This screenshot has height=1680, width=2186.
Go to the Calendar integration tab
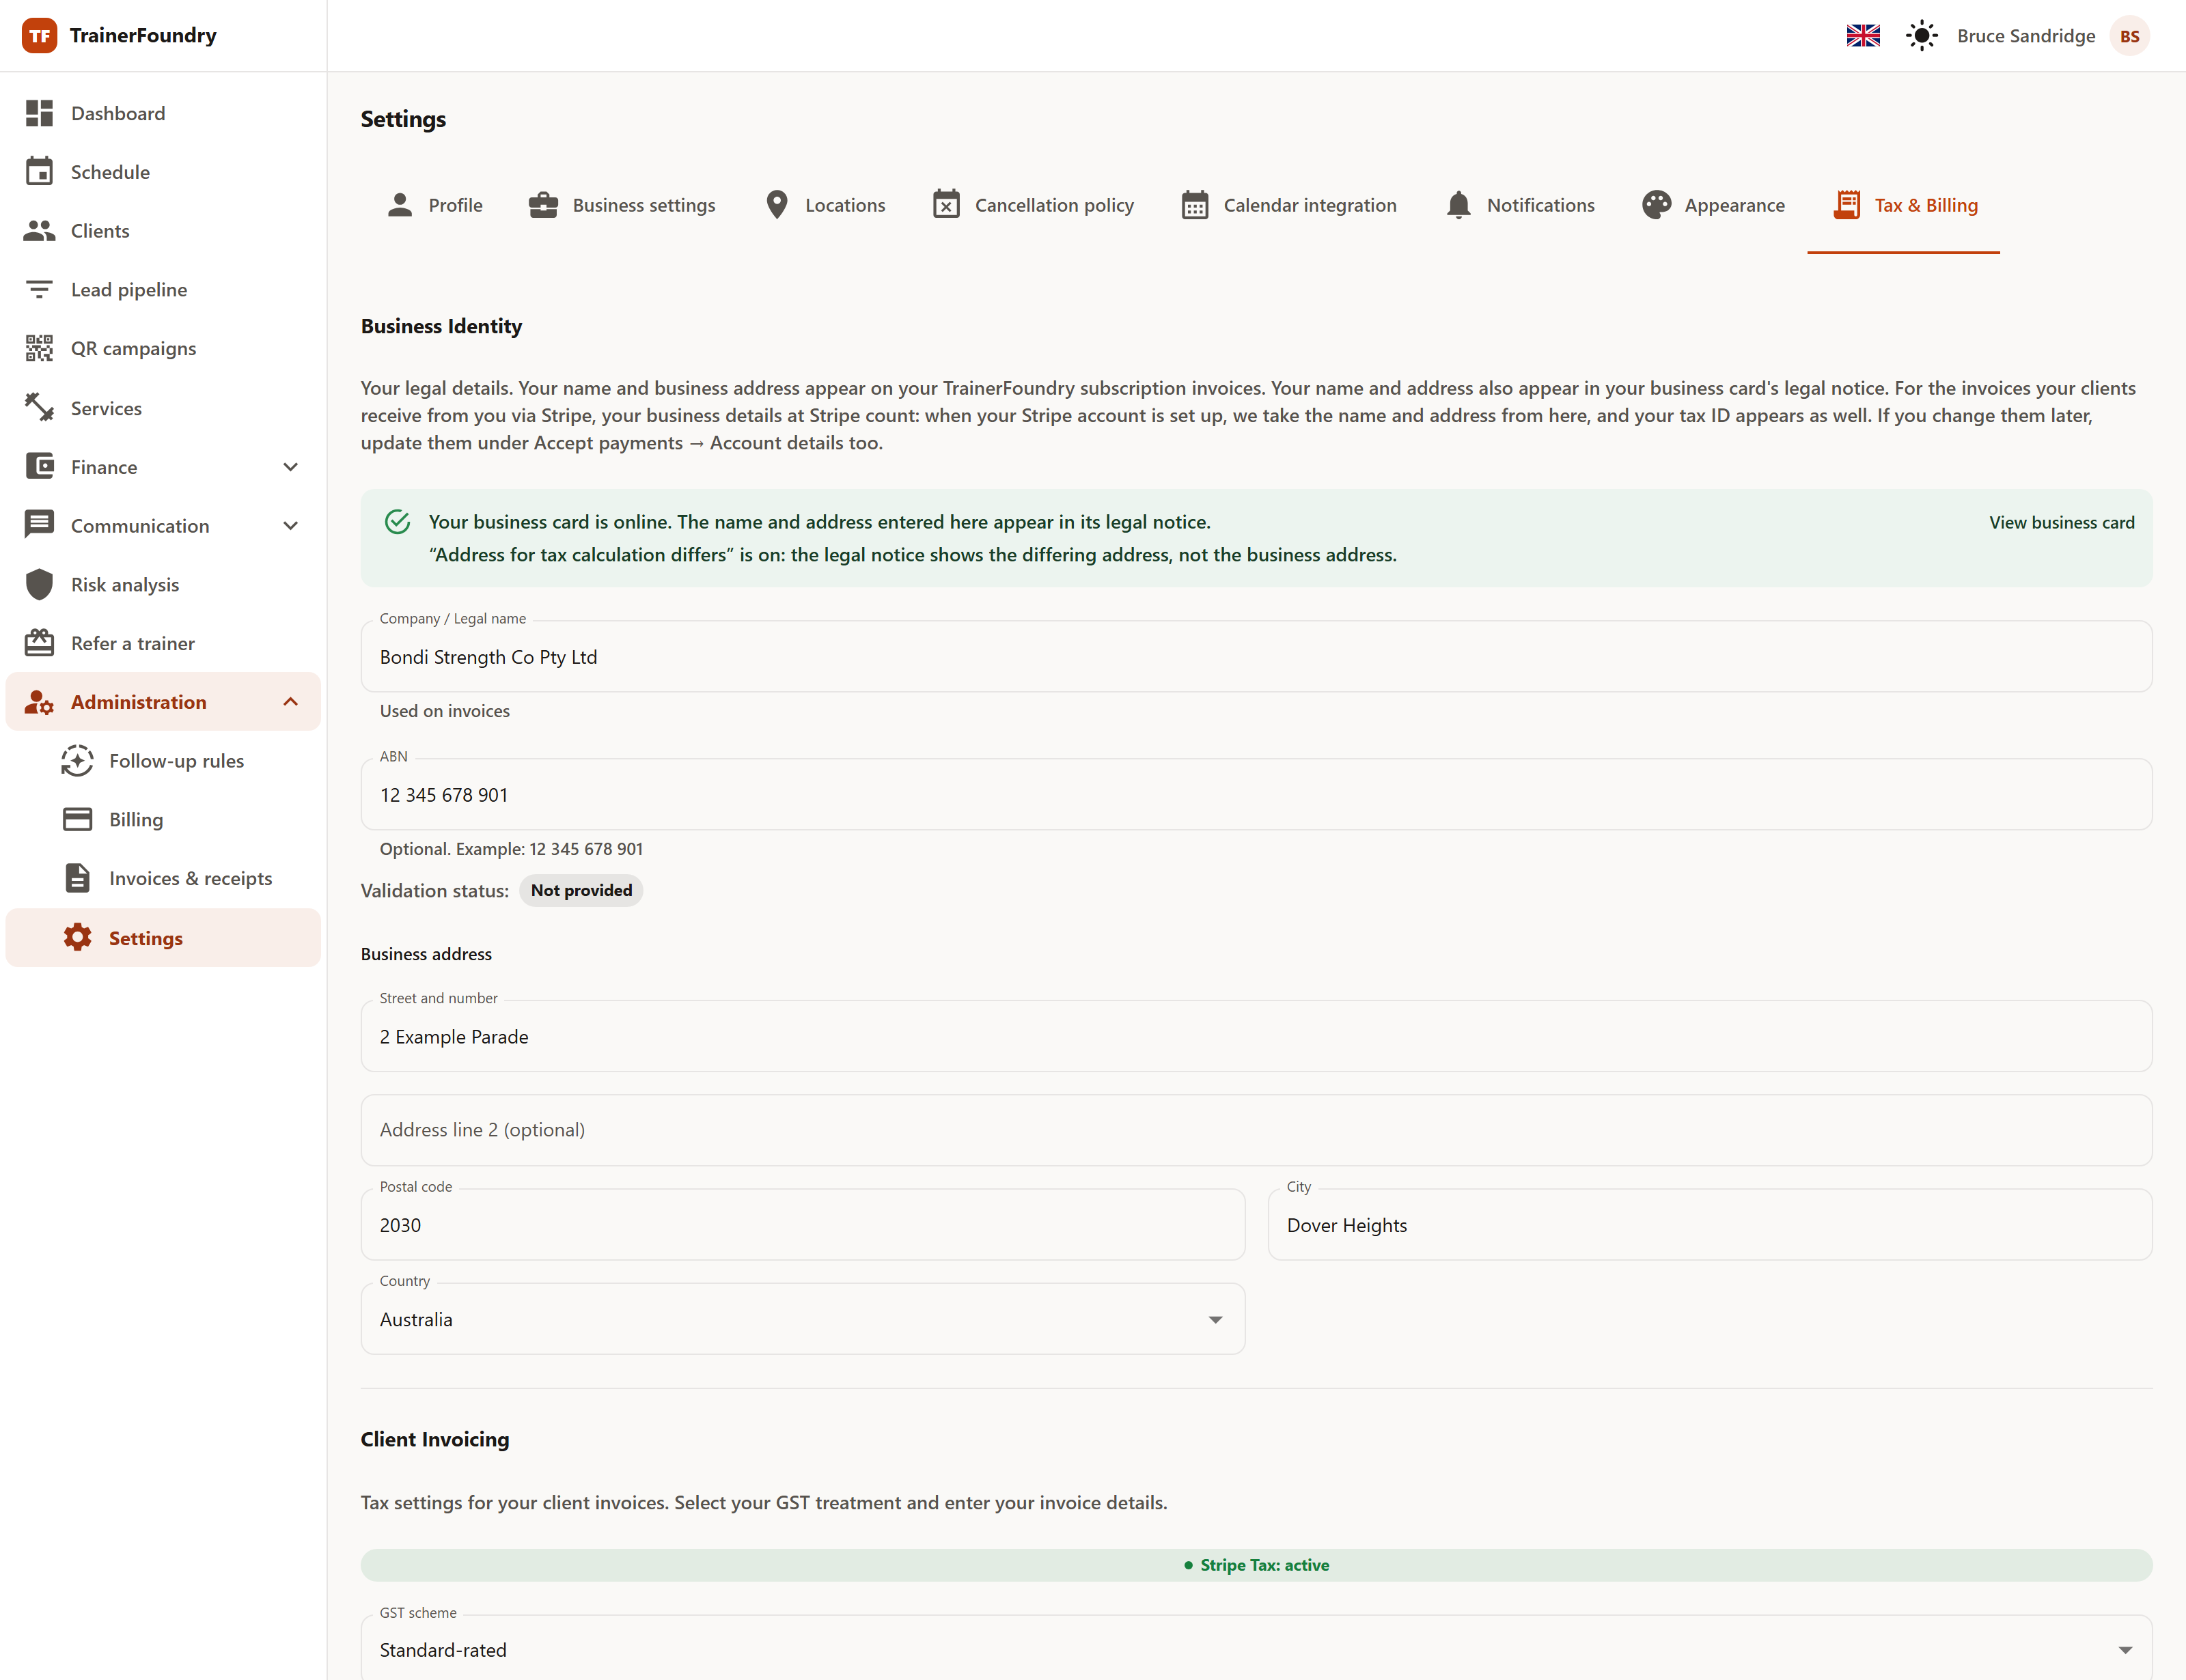pos(1288,205)
